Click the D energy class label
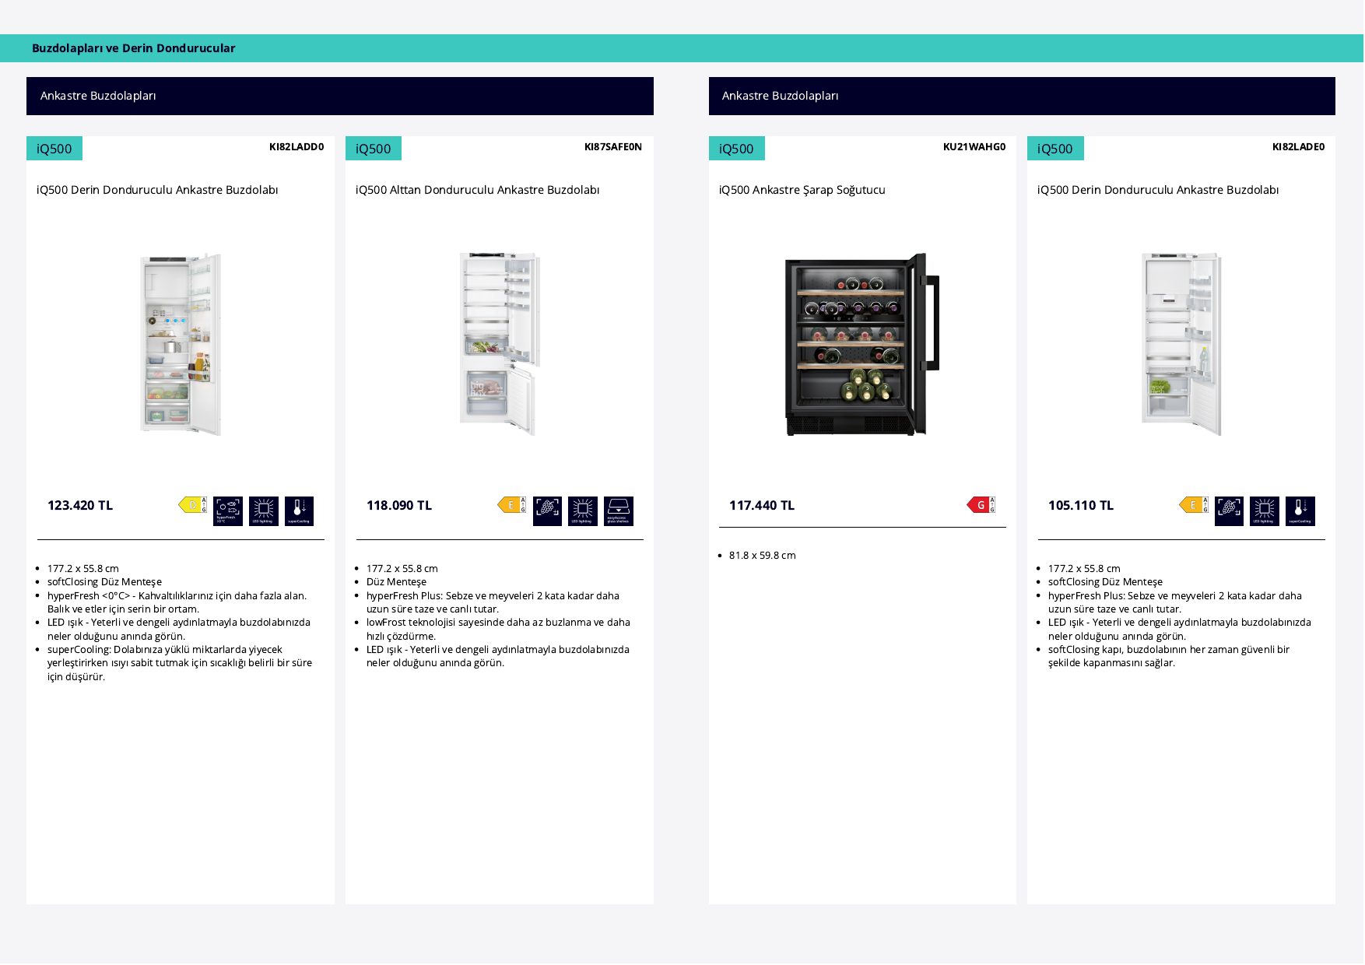Viewport: 1365px width, 965px height. click(192, 505)
